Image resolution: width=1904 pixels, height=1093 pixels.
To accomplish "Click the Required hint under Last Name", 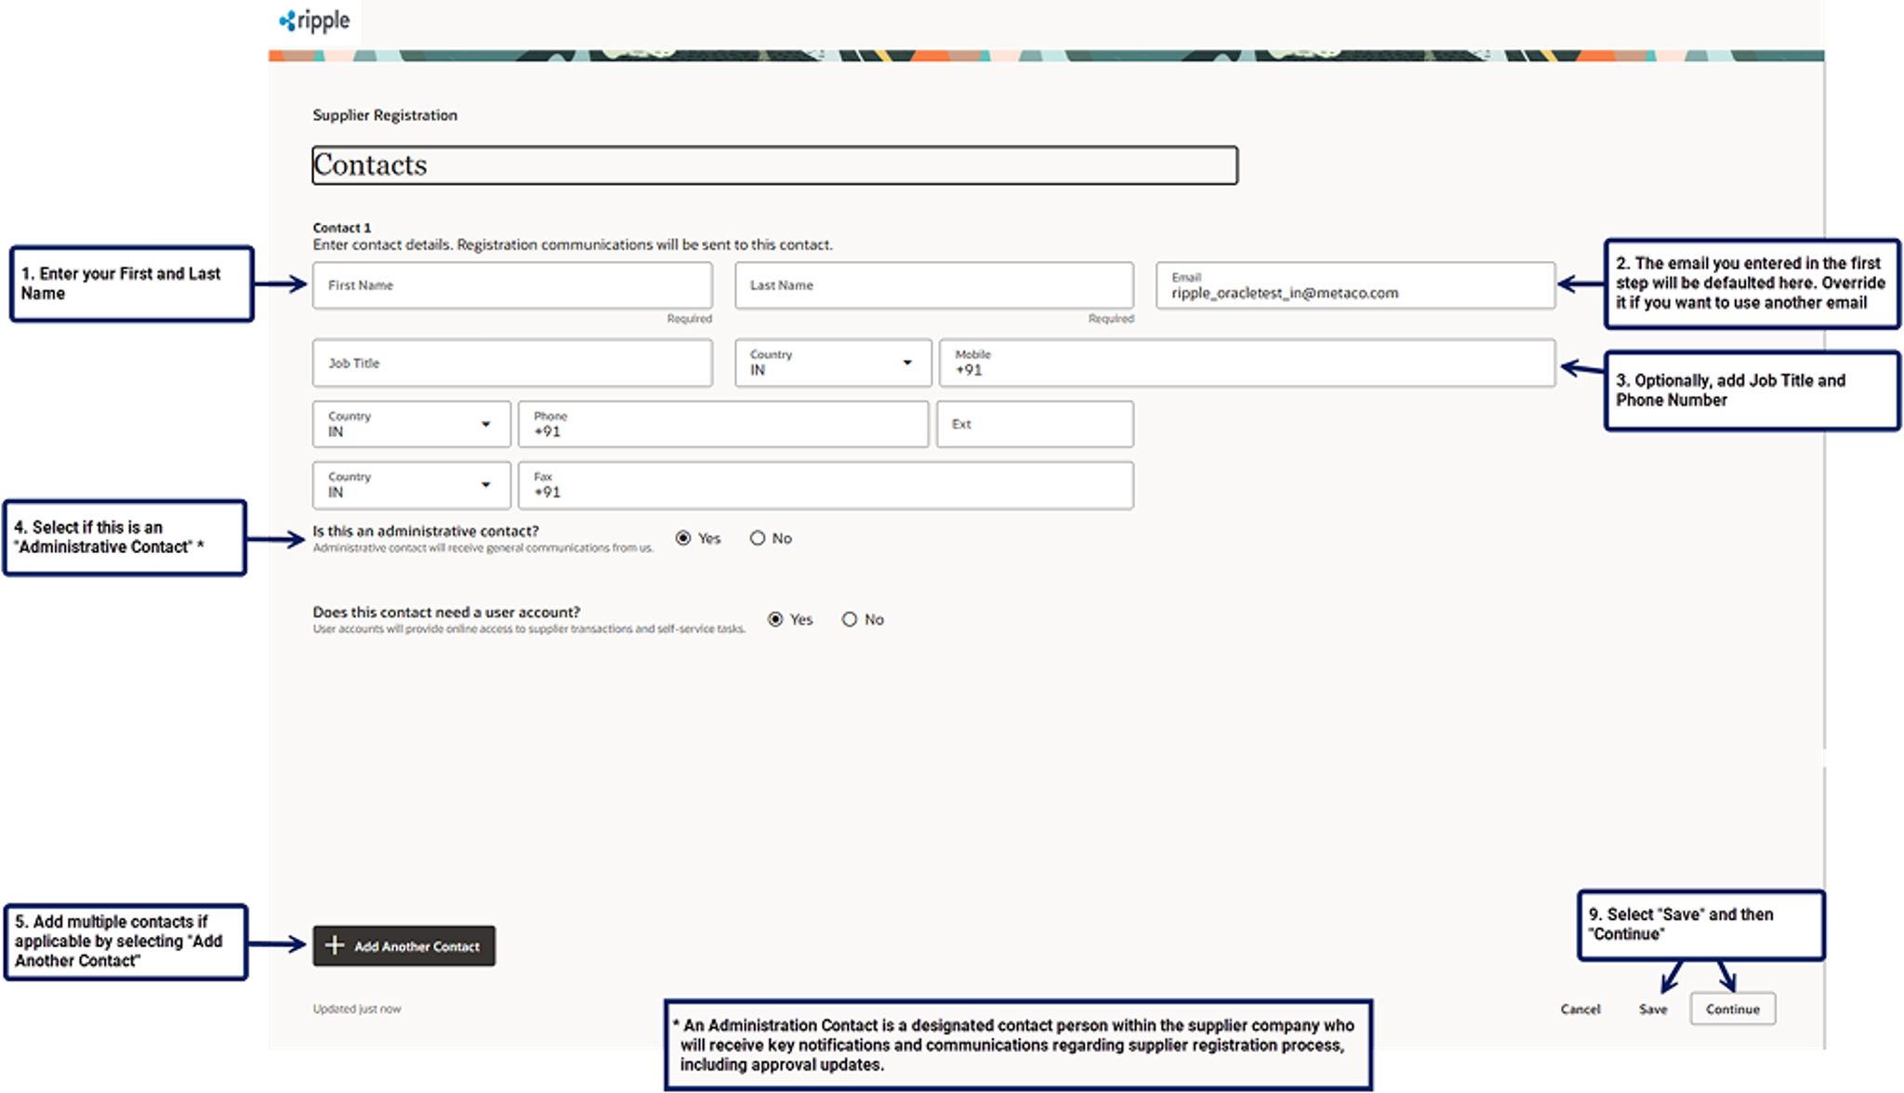I will click(x=1111, y=319).
